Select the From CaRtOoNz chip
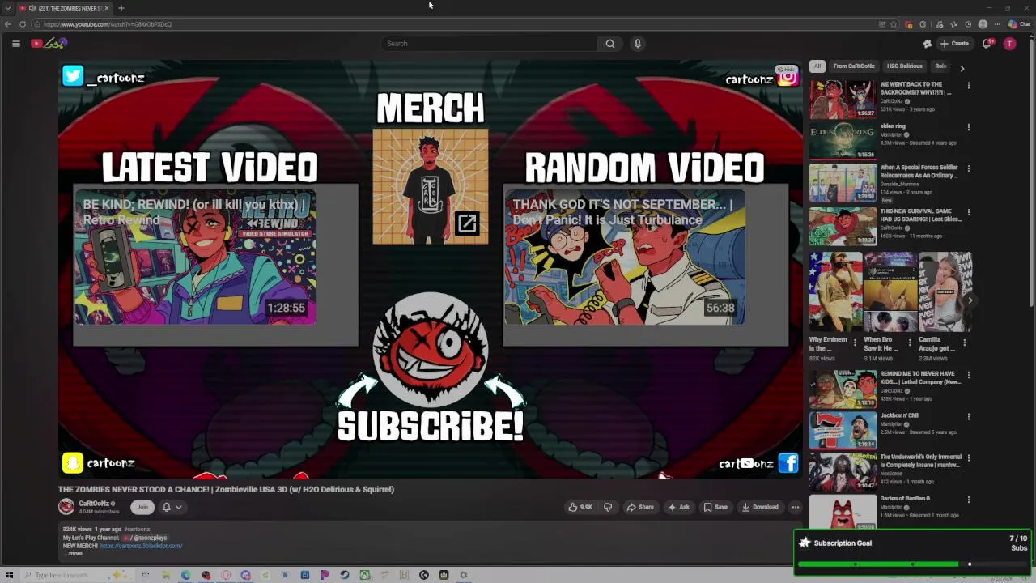Image resolution: width=1036 pixels, height=583 pixels. point(854,66)
